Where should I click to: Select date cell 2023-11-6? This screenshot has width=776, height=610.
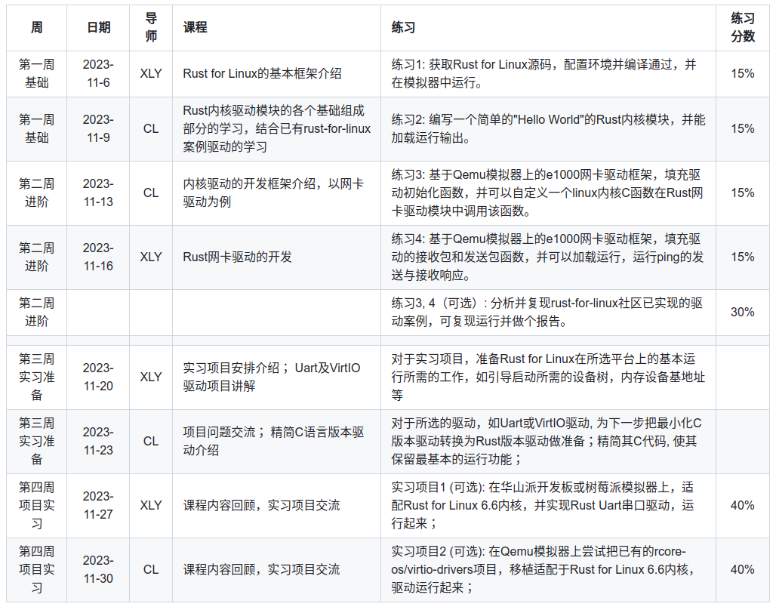tap(98, 74)
